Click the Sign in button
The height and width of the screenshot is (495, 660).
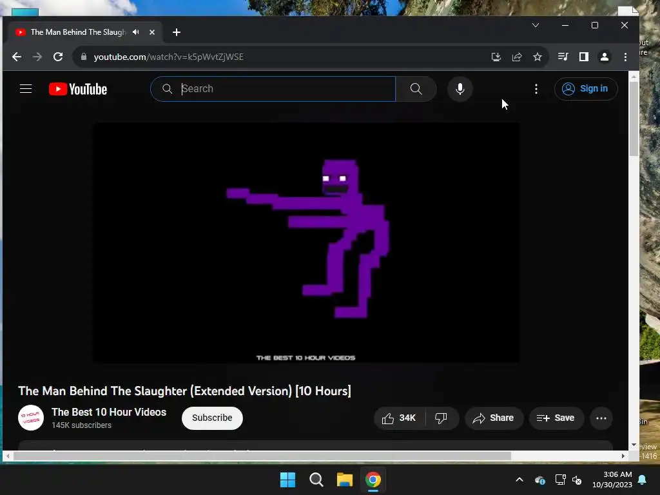pyautogui.click(x=585, y=89)
